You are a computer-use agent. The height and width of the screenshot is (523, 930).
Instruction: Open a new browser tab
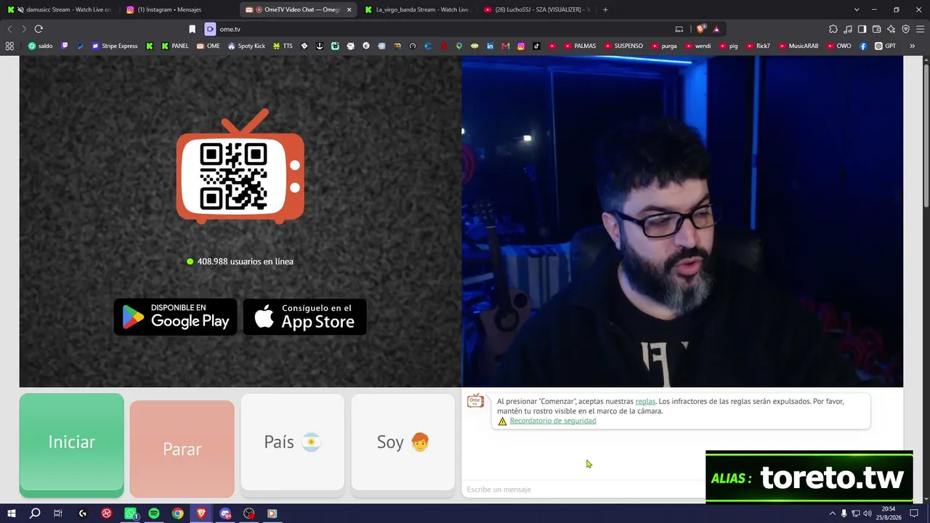point(605,9)
